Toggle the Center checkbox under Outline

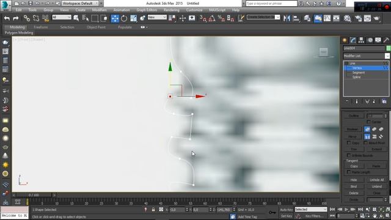tap(368, 122)
